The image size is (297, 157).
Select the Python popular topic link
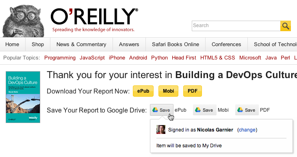click(160, 58)
